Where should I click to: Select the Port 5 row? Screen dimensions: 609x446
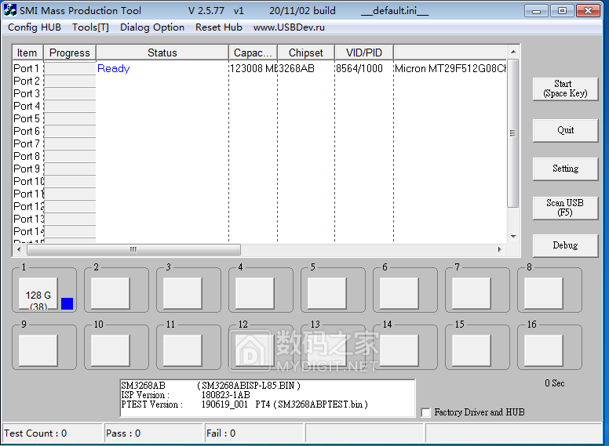(260, 118)
